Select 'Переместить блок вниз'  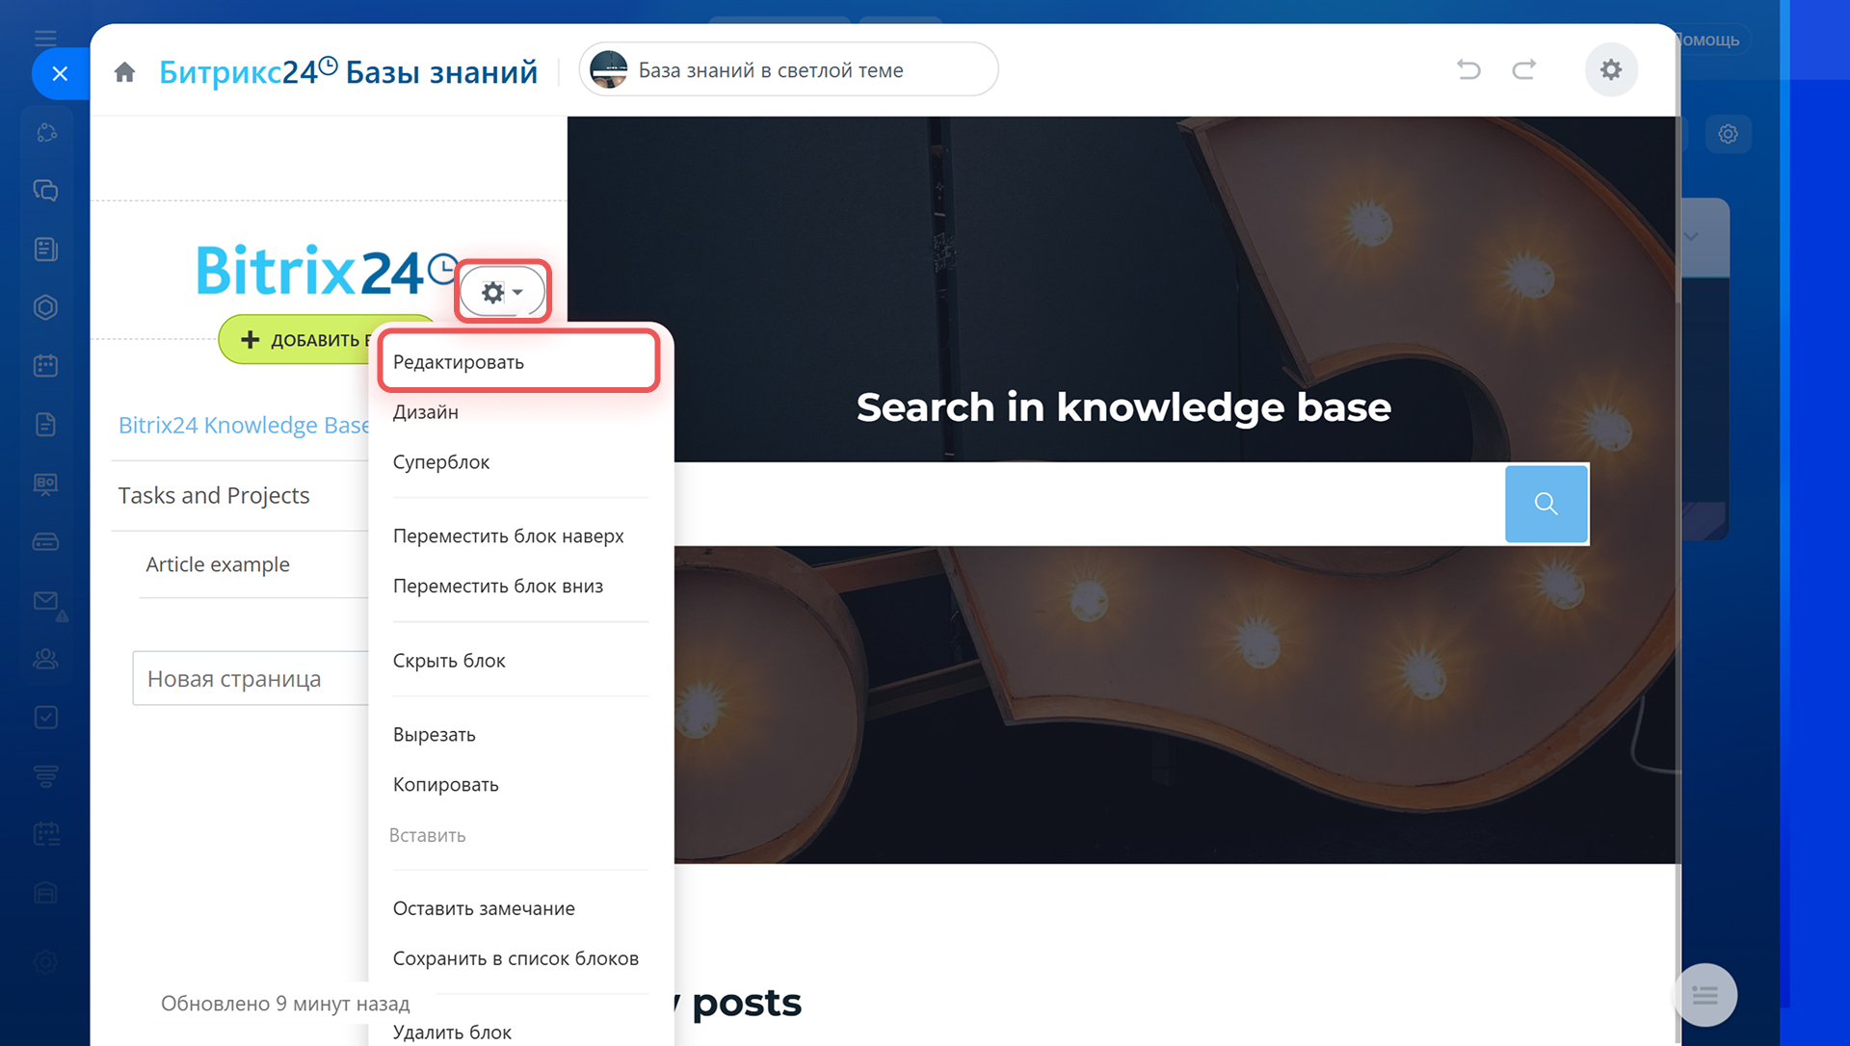(497, 586)
